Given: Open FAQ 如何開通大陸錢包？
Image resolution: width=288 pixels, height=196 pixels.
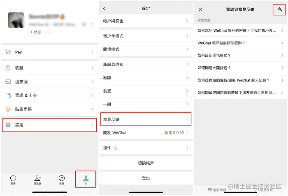Looking at the screenshot, I should click(x=240, y=68).
